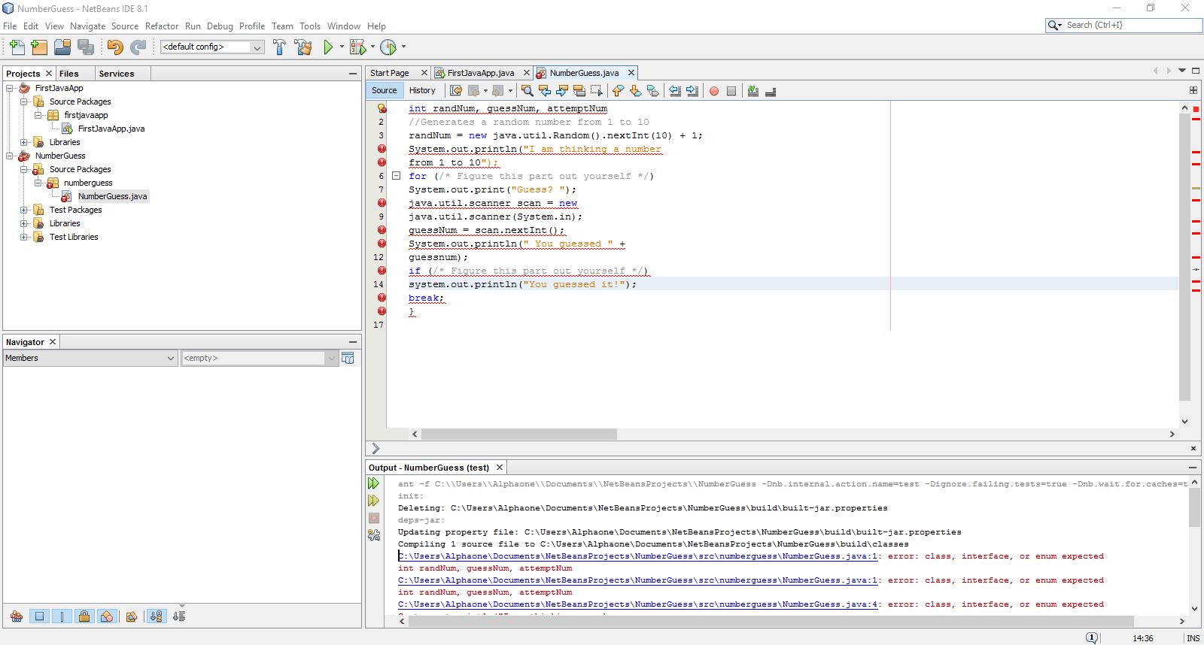
Task: Click the New File toolbar icon
Action: pos(17,47)
